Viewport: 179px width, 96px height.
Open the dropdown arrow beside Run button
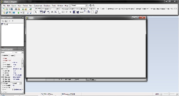(21, 13)
